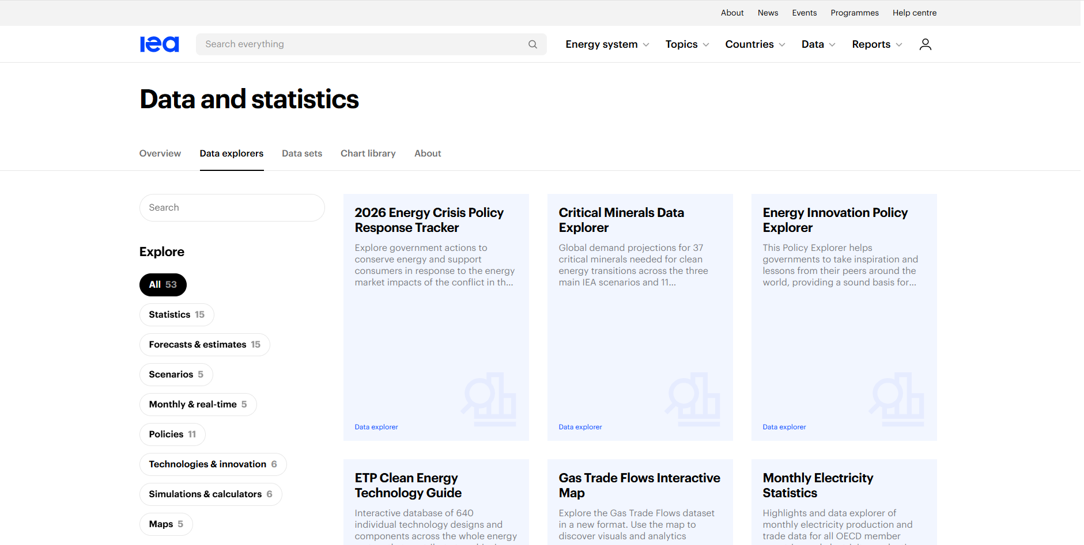Image resolution: width=1084 pixels, height=545 pixels.
Task: Go to the Overview tab
Action: 160,154
